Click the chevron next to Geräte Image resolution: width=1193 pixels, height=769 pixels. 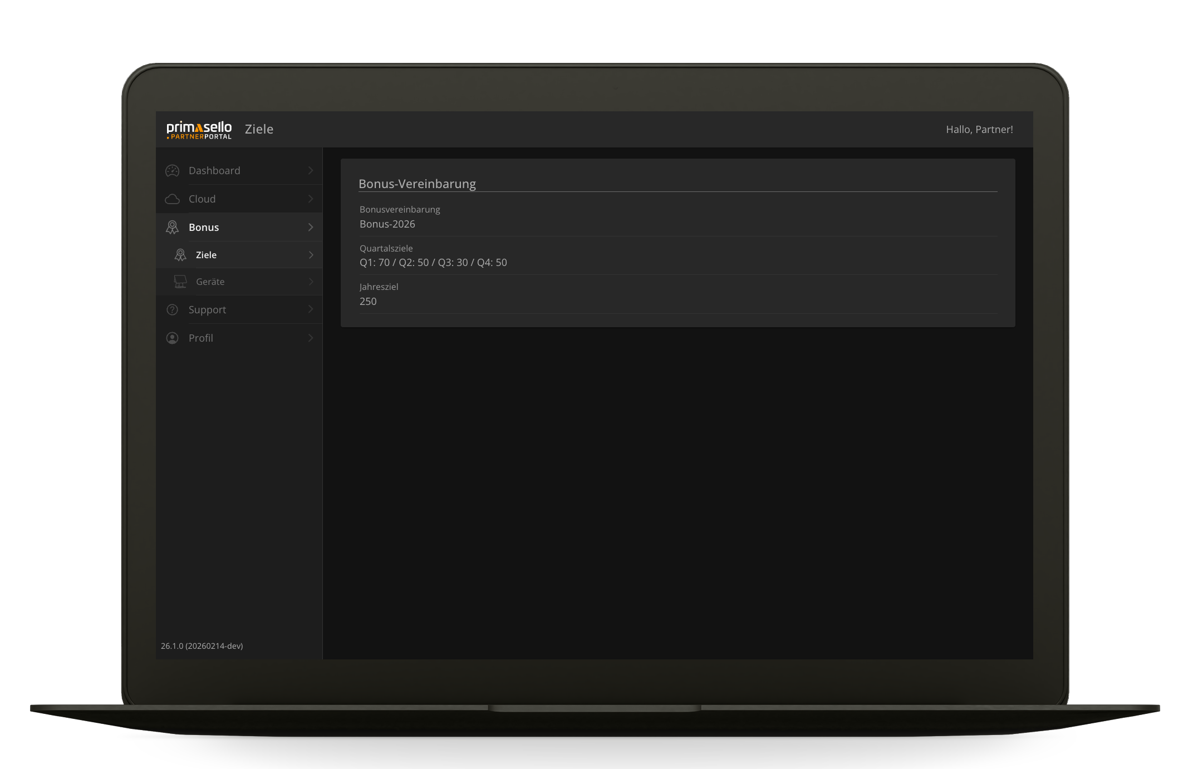pos(311,282)
